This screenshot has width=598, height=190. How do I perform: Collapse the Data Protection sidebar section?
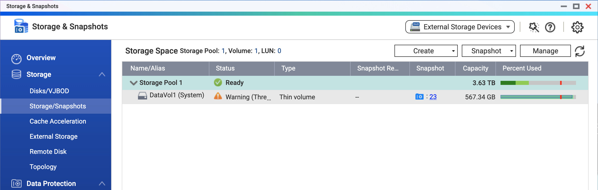coord(102,184)
